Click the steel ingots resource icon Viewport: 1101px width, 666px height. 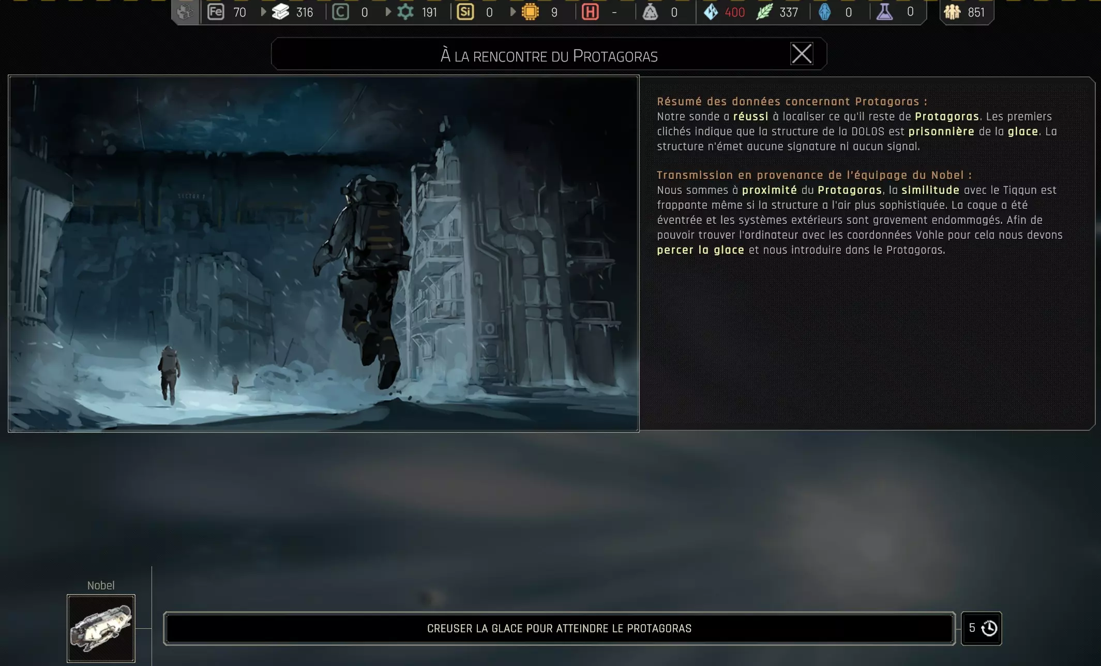[x=280, y=12]
